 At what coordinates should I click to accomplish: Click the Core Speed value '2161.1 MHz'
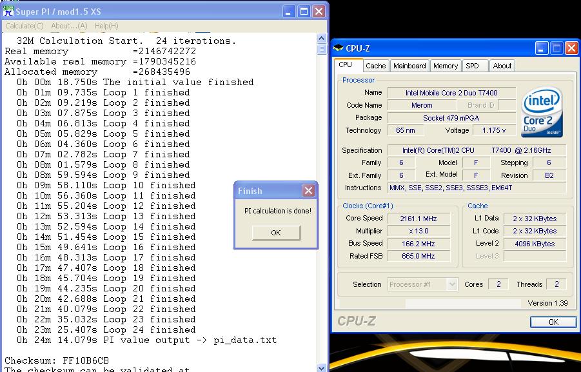click(419, 219)
